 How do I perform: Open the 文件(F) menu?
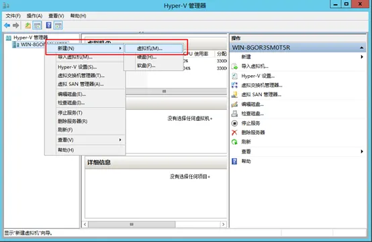(13, 16)
